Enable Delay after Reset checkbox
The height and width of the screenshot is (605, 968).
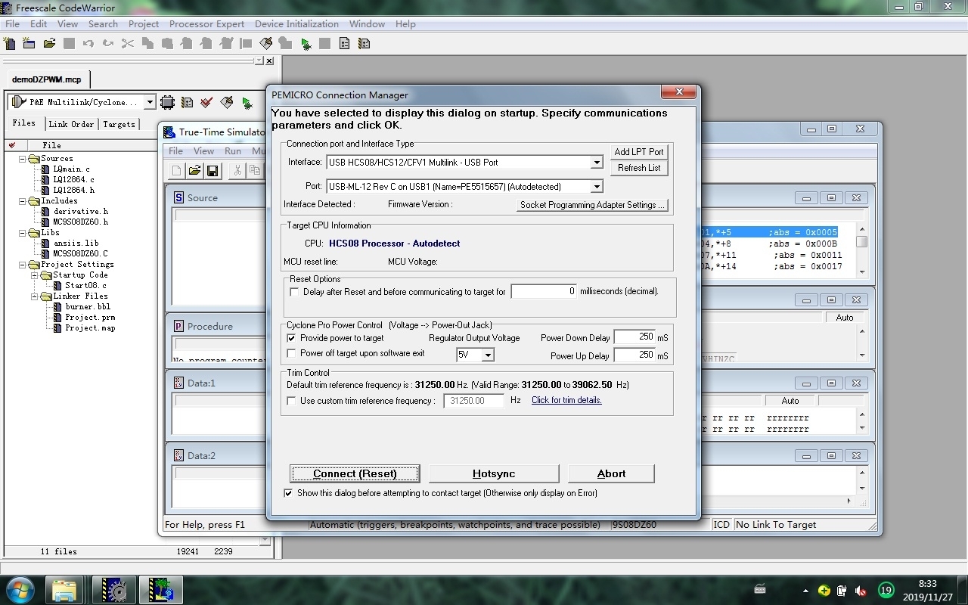tap(294, 292)
